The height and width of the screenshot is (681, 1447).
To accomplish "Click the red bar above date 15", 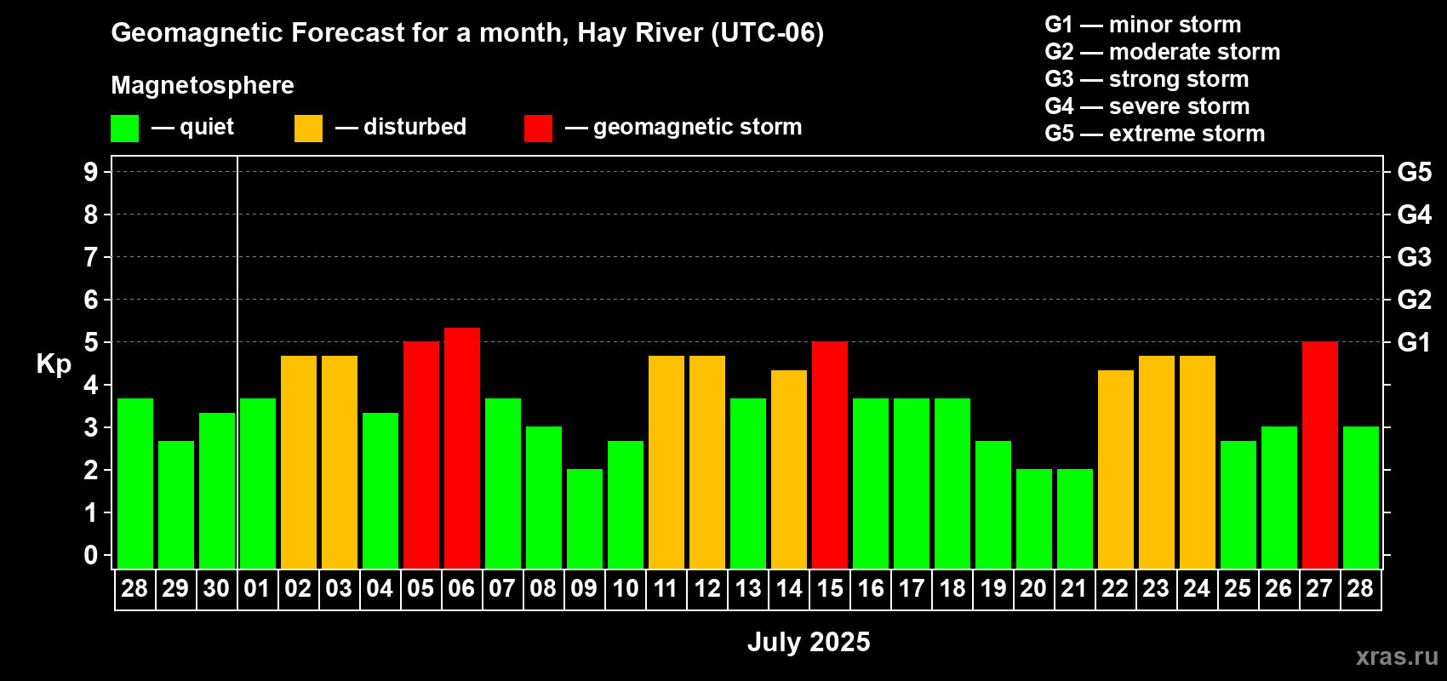I will tap(830, 455).
